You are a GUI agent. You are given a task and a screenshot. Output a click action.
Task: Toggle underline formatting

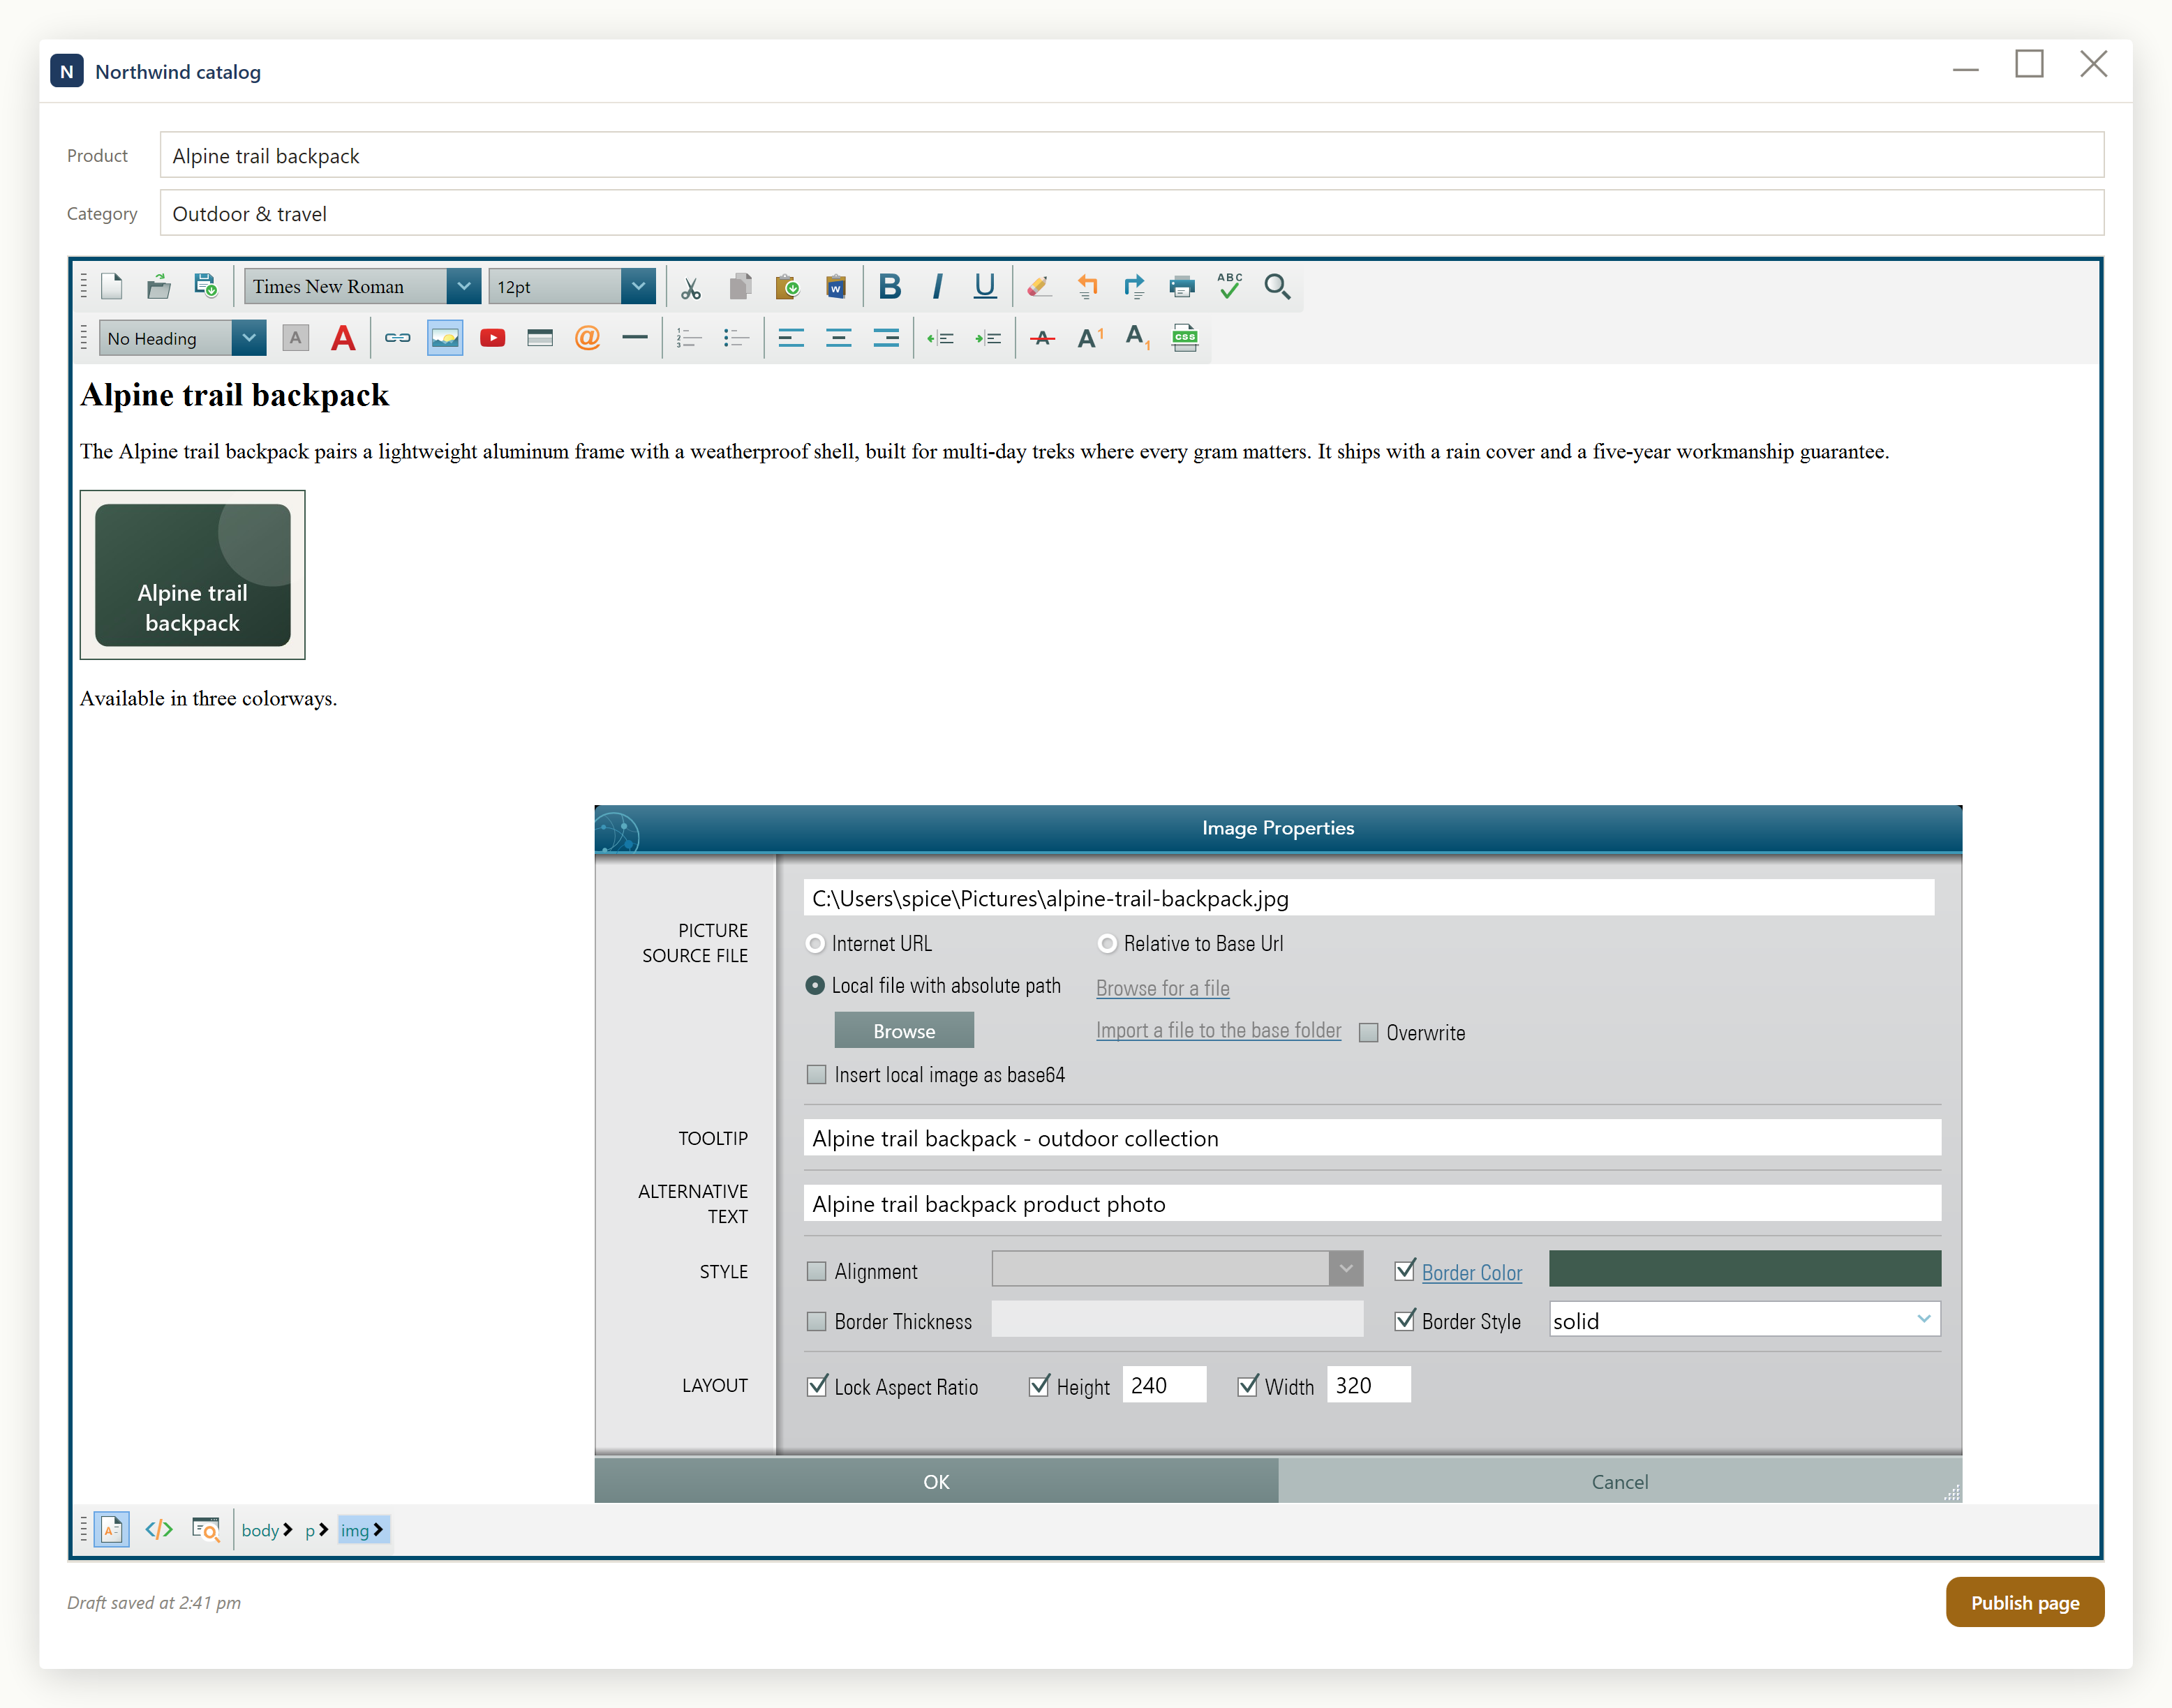(985, 288)
